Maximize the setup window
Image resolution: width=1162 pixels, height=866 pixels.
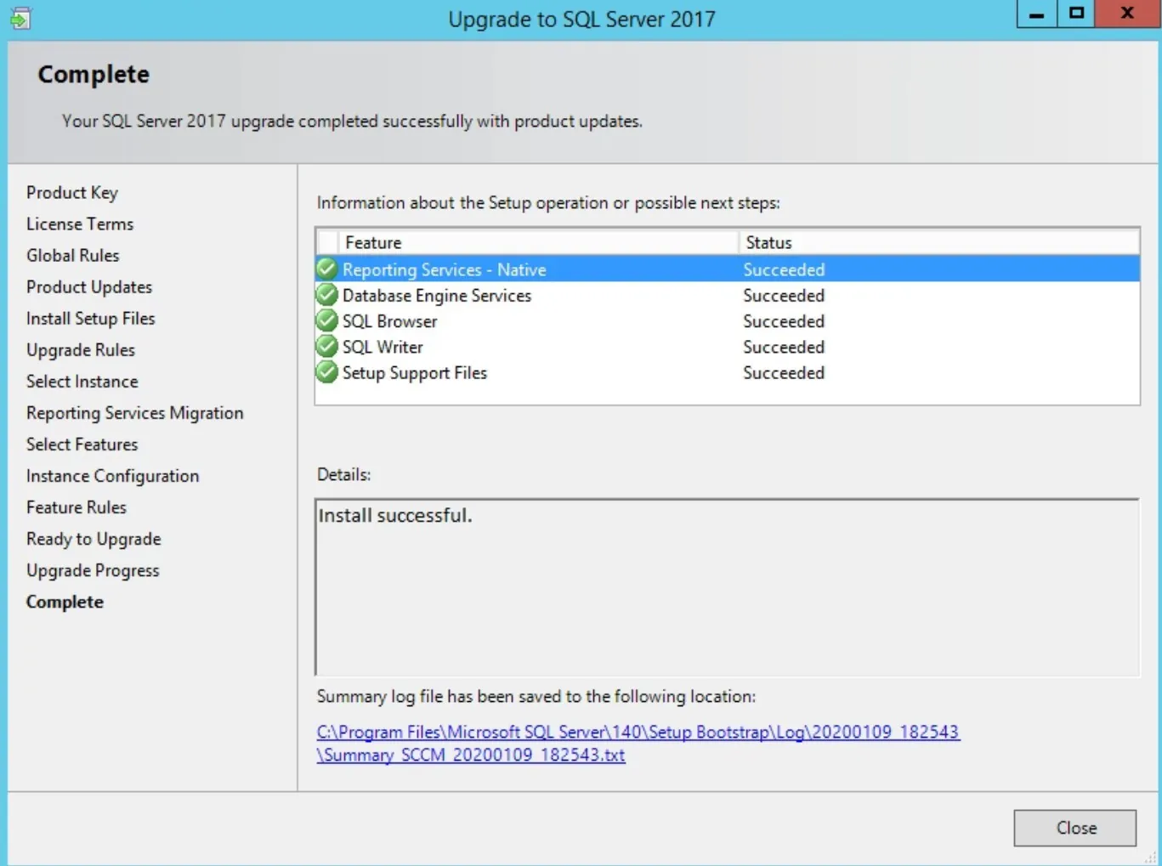pyautogui.click(x=1077, y=13)
